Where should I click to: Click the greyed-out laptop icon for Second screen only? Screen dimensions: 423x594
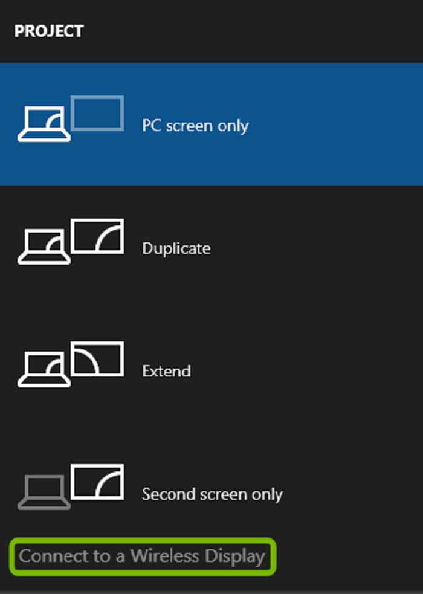44,492
